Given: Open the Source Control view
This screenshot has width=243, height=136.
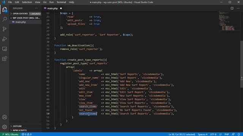Looking at the screenshot, I should point(5,29).
